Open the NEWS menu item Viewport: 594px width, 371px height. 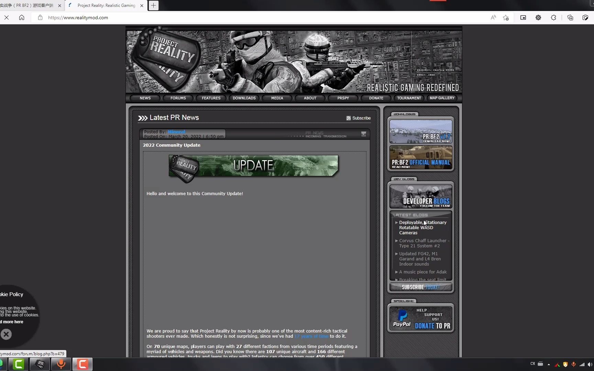(145, 98)
